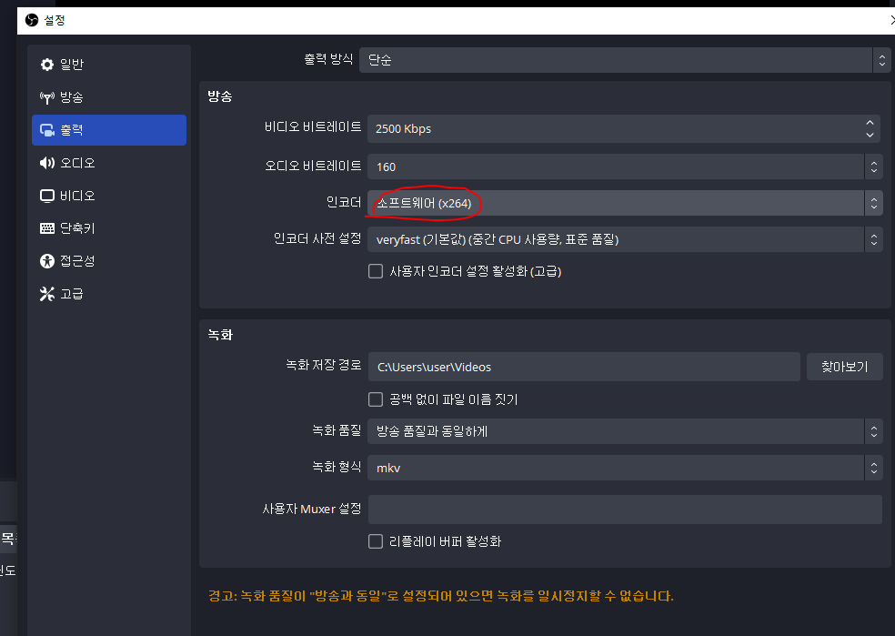Decrease 비디오 비트레이트 with down arrow
Screen dimensions: 895x636
[x=870, y=136]
